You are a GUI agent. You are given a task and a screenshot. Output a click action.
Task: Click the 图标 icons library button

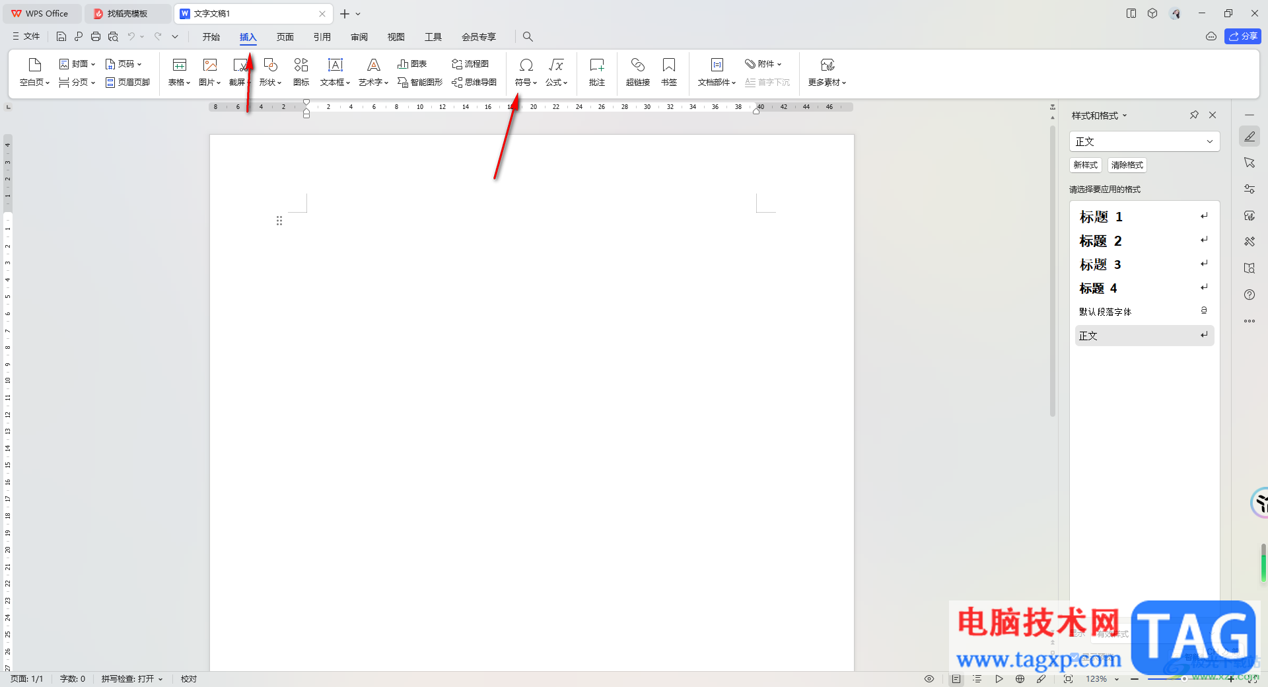301,72
